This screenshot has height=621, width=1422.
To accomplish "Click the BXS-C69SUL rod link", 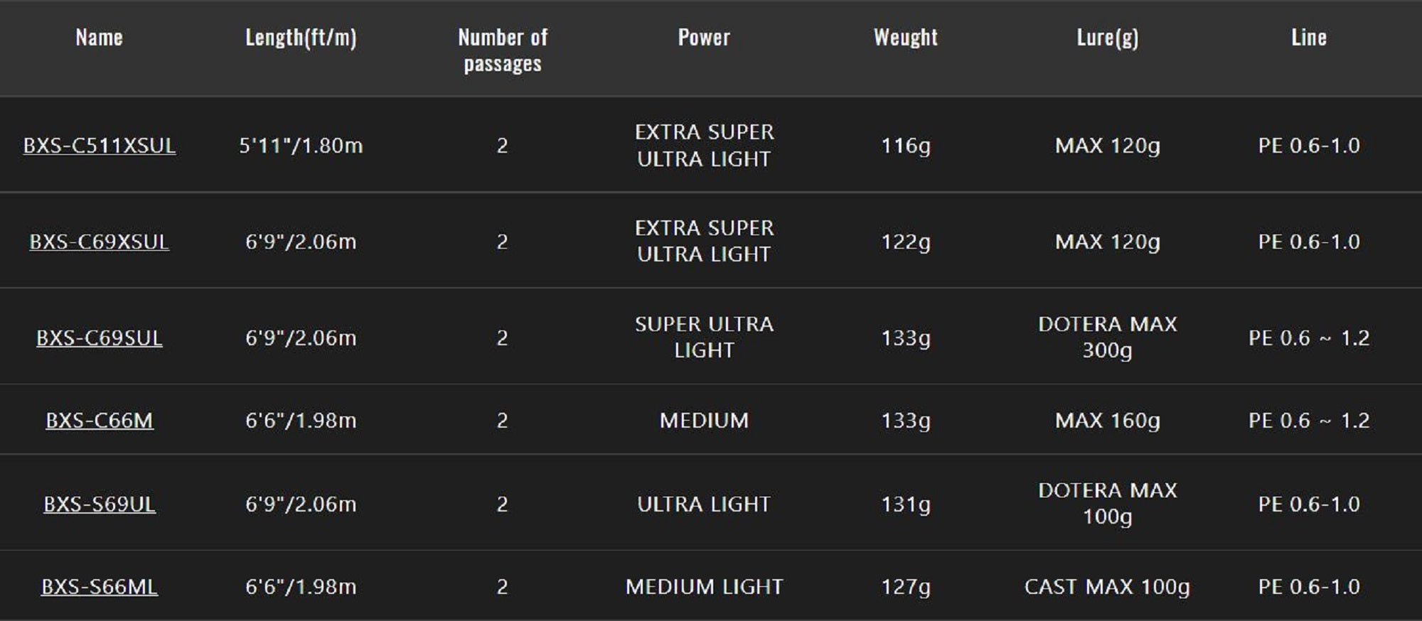I will coord(100,337).
